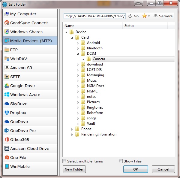The width and height of the screenshot is (180, 178).
Task: Click the Go button label
Action: (x=136, y=16)
